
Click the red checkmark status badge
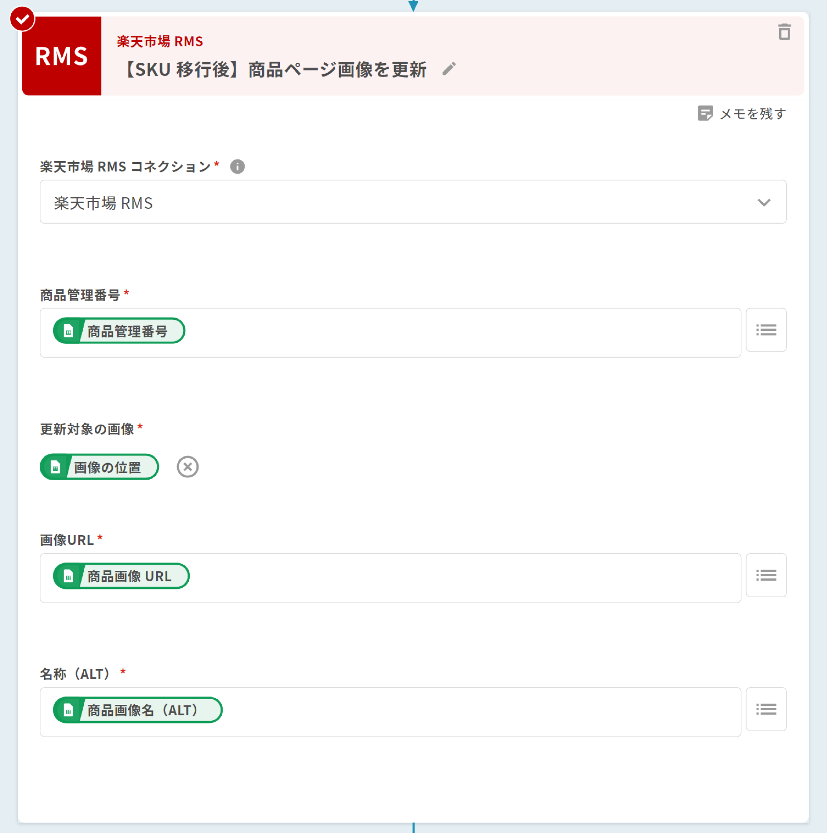pyautogui.click(x=22, y=19)
